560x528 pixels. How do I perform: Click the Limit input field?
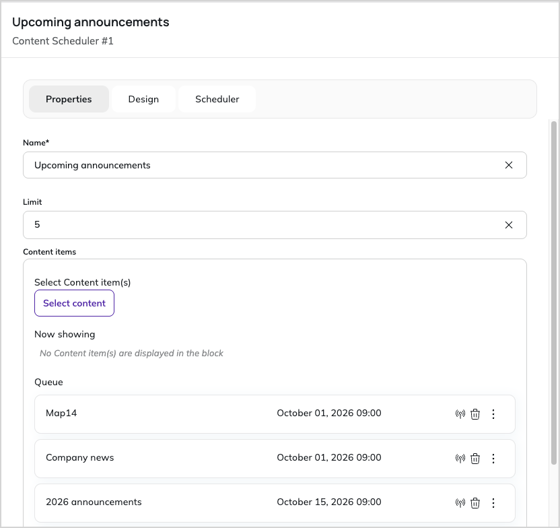pyautogui.click(x=275, y=225)
